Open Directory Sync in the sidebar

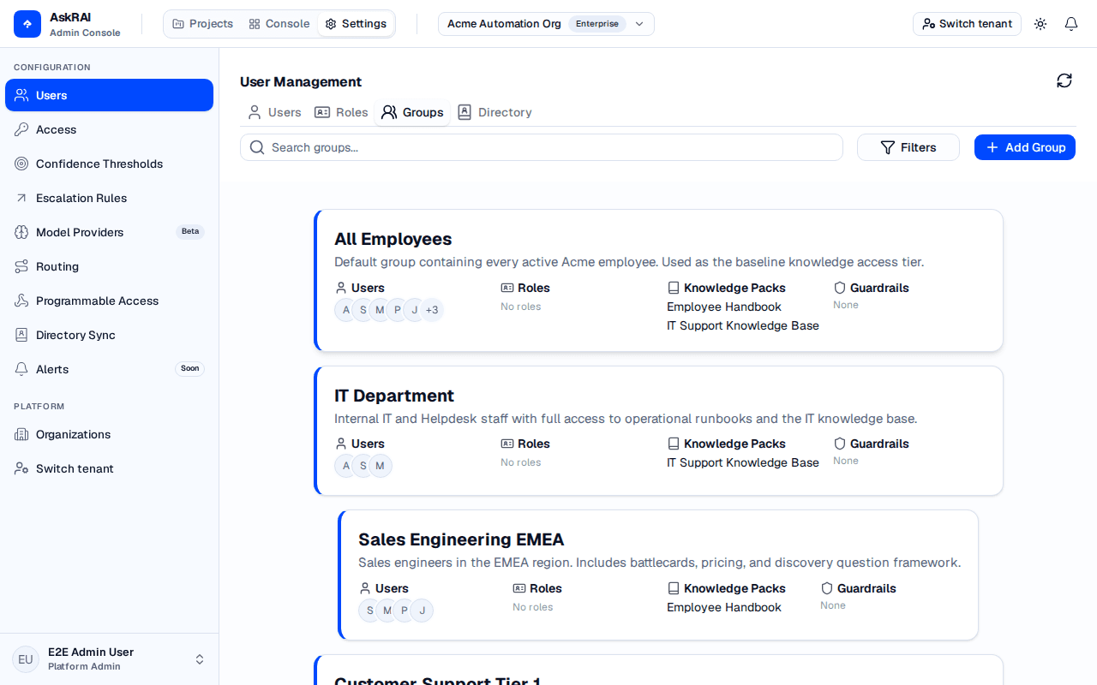click(109, 335)
